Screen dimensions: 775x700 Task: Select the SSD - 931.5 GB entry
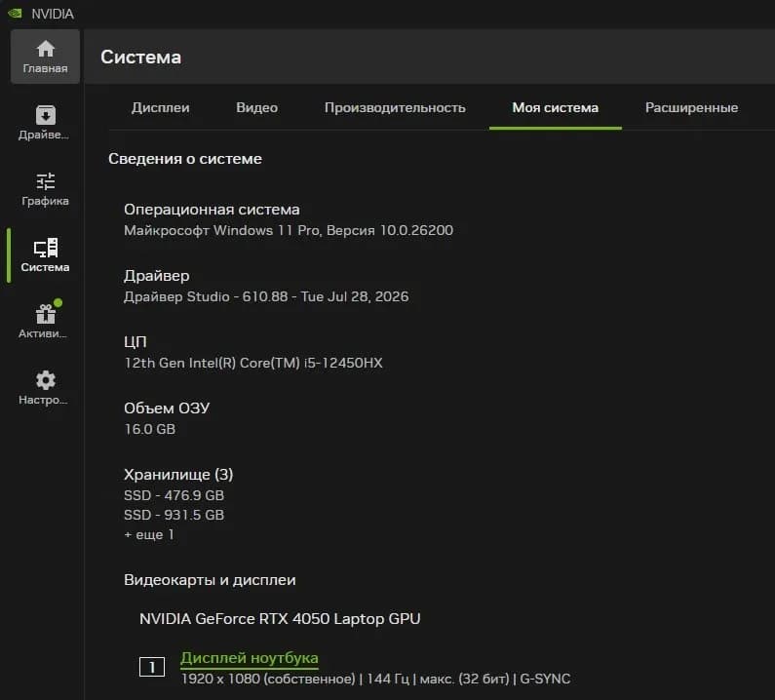174,515
